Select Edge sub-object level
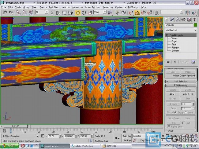199x149 pixels. pyautogui.click(x=174, y=42)
